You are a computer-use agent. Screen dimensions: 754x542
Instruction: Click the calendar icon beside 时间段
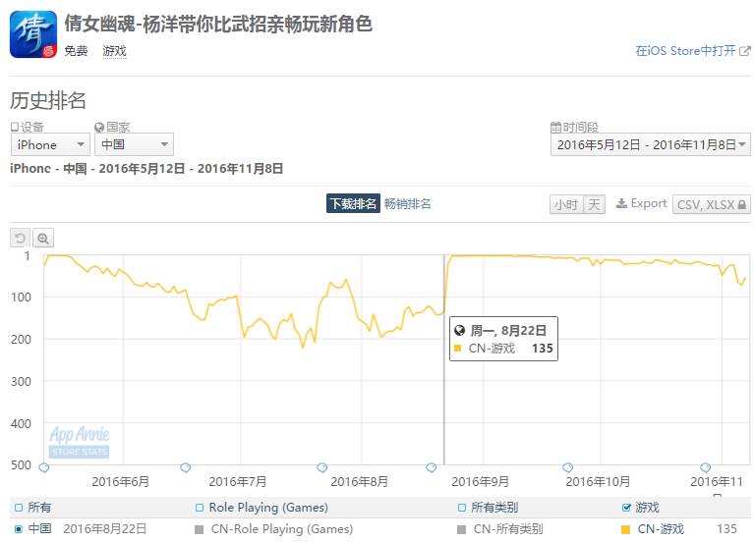click(x=555, y=128)
